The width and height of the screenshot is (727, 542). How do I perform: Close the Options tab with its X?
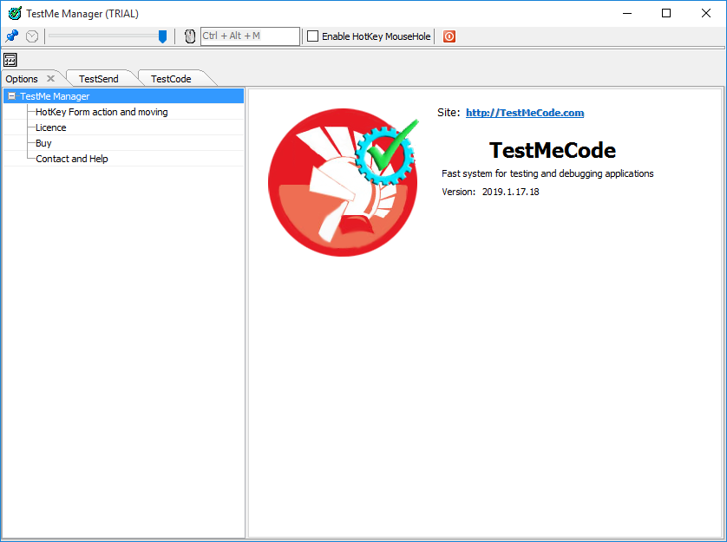[51, 79]
